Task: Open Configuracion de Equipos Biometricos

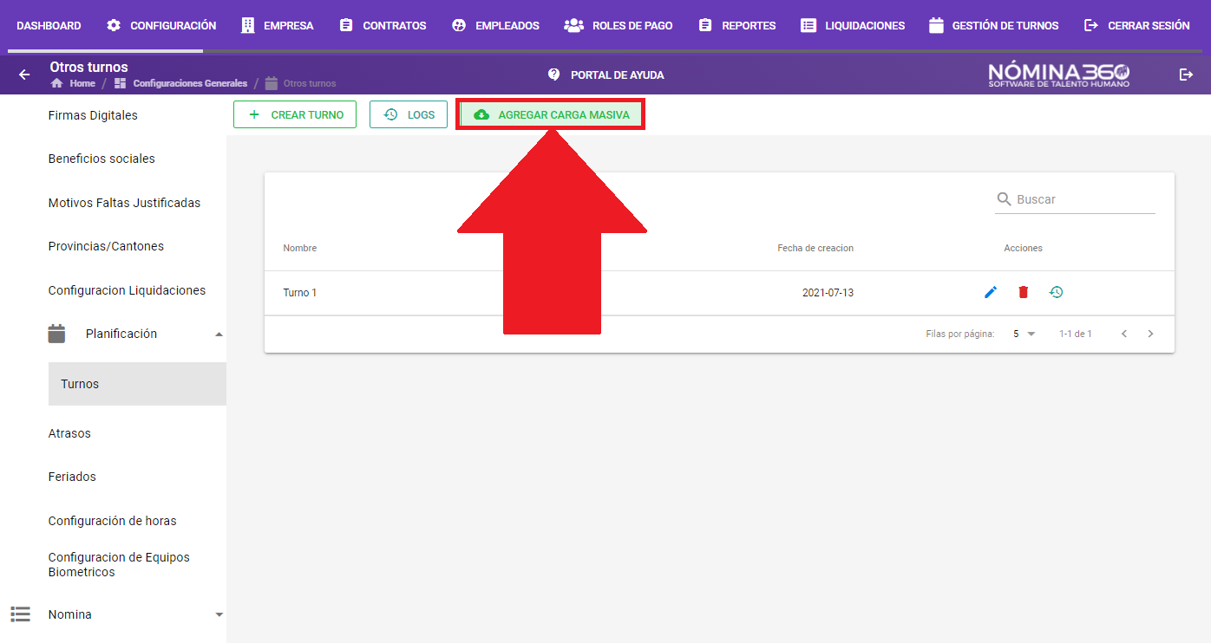Action: pyautogui.click(x=119, y=564)
